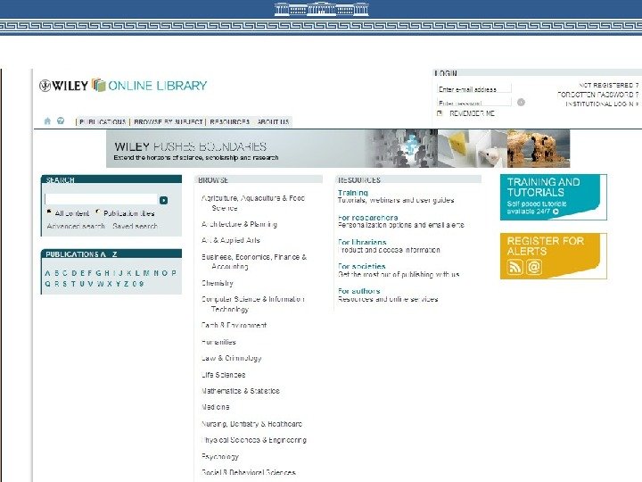
Task: Click the home icon in navigation bar
Action: (47, 120)
